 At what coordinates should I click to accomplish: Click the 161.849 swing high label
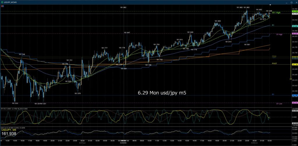tap(190, 32)
